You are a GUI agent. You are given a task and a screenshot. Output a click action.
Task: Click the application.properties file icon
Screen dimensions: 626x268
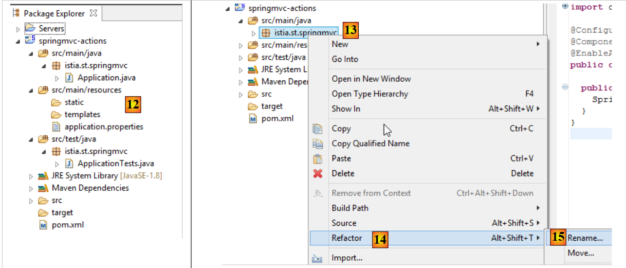pos(56,127)
